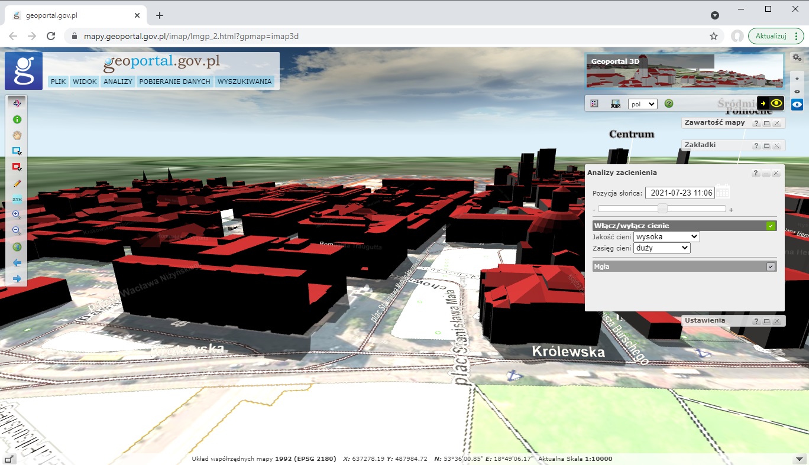Click the green help question mark icon
Screen dimensions: 809x465
click(x=669, y=103)
